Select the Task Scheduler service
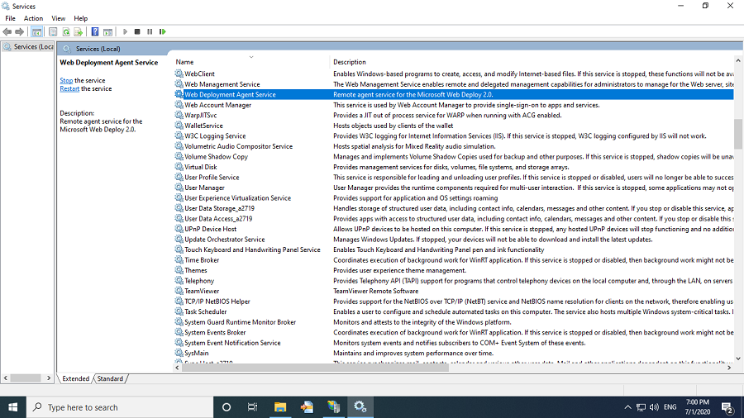 tap(454, 311)
